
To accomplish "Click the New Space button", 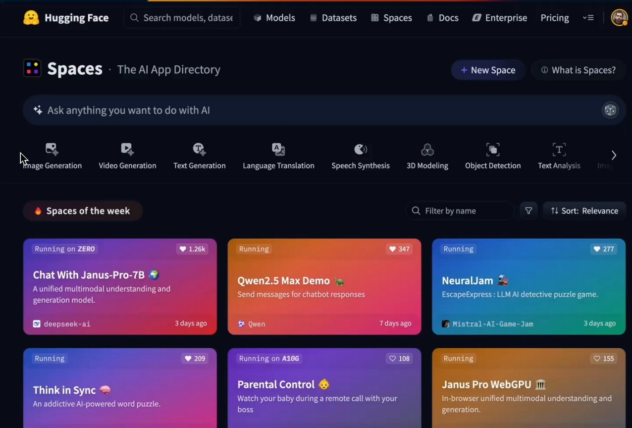I will 488,70.
